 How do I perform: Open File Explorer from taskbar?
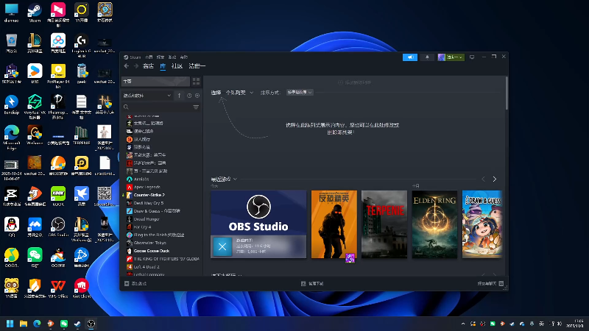tap(24, 324)
